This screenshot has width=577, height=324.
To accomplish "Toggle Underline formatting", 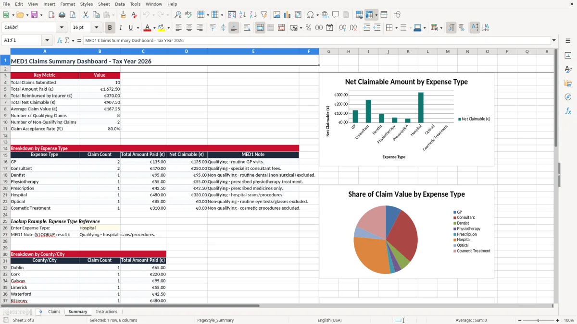I will pyautogui.click(x=130, y=28).
